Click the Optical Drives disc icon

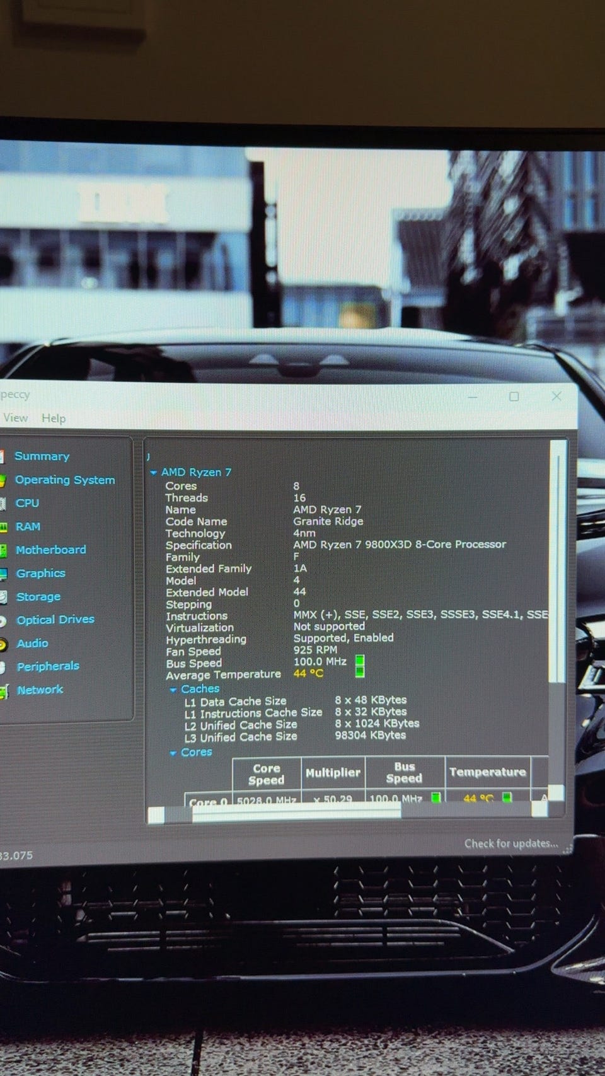click(3, 621)
